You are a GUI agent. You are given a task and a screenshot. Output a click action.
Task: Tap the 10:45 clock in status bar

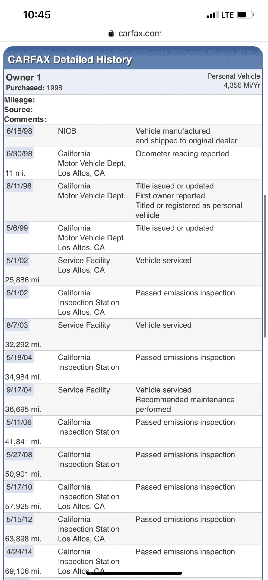click(37, 15)
